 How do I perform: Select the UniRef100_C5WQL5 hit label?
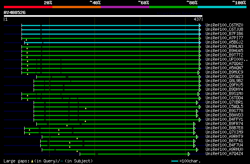(224, 107)
